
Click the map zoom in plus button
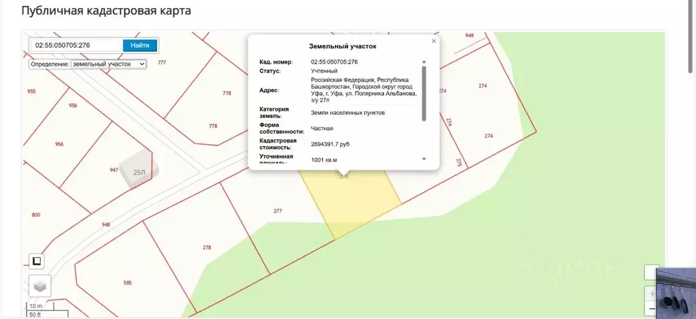point(652,293)
